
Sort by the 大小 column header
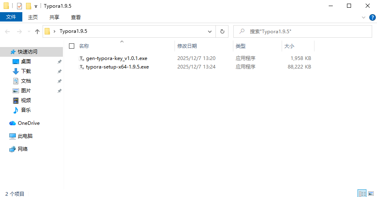coord(289,46)
